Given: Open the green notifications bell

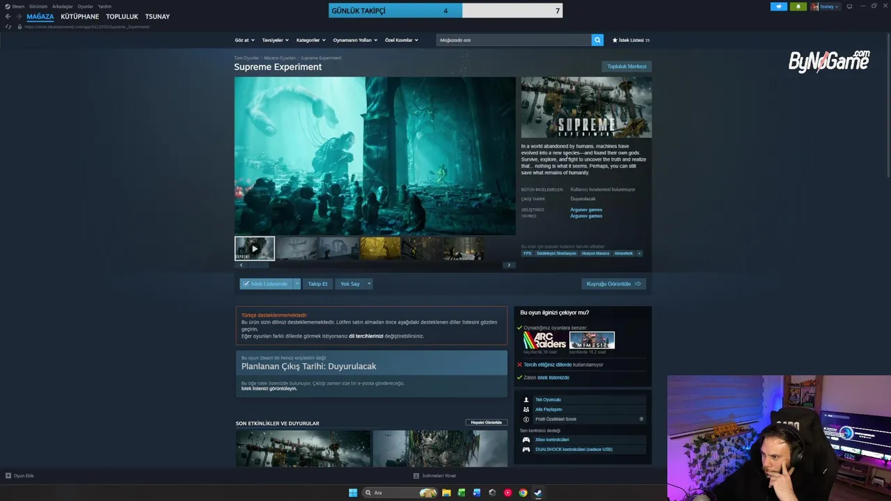Looking at the screenshot, I should tap(798, 6).
